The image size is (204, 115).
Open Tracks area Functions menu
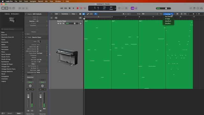coord(65,14)
